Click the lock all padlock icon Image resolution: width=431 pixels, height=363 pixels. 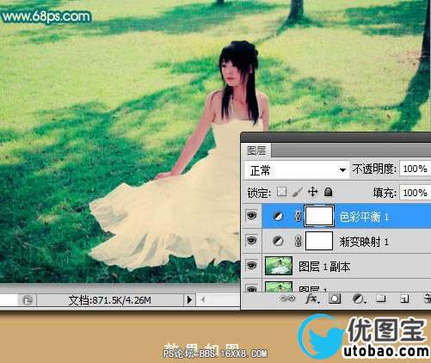pos(328,192)
